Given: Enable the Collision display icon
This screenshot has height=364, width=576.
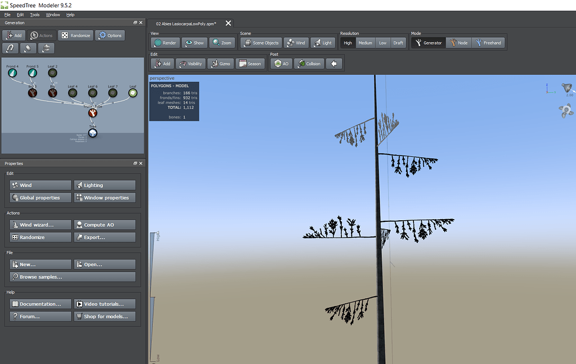Looking at the screenshot, I should pyautogui.click(x=309, y=63).
